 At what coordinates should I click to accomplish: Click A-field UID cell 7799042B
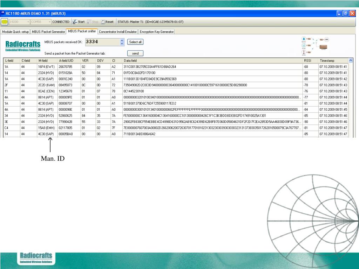click(69, 122)
